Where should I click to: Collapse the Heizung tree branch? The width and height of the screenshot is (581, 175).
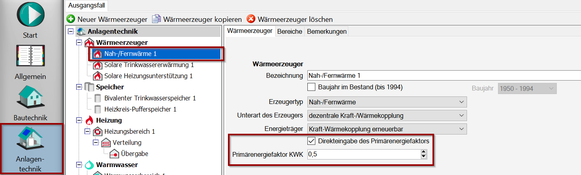click(x=79, y=120)
